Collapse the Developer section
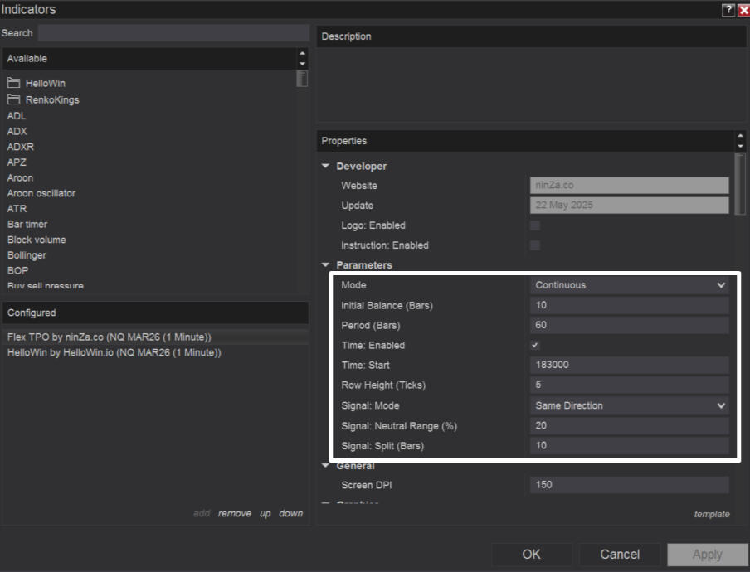 tap(326, 167)
